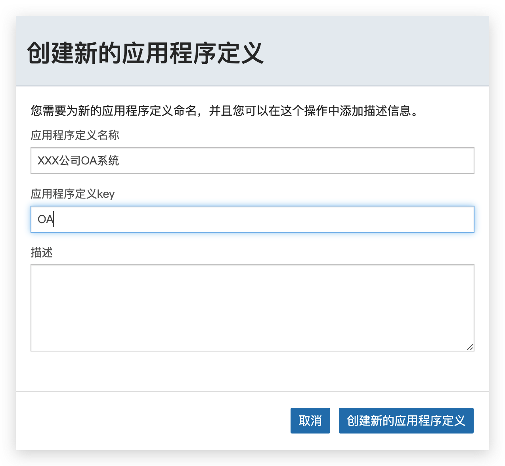Click the bottom footer bar of the dialog
Viewport: 505px width, 466px height.
coord(159,420)
